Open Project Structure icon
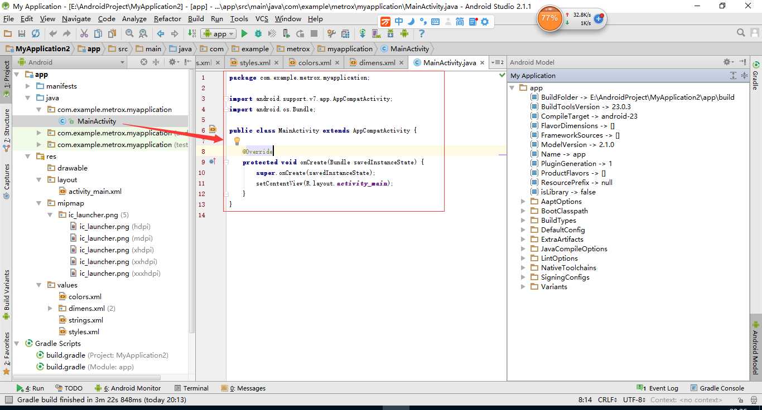Image resolution: width=762 pixels, height=410 pixels. [x=345, y=34]
